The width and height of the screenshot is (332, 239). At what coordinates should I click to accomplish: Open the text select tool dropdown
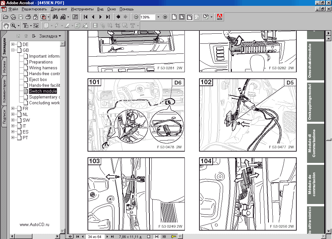31,26
